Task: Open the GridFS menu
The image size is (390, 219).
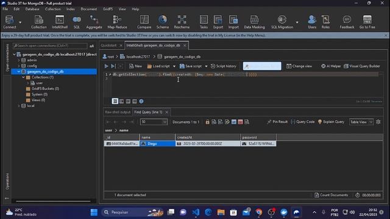Action: click(108, 9)
